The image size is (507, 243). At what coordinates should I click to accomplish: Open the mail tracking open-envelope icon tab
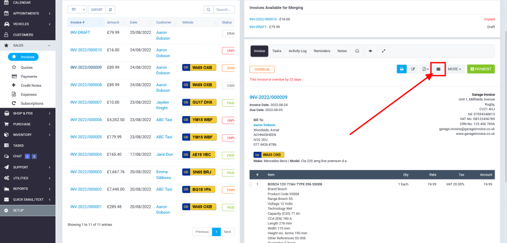coord(357,51)
